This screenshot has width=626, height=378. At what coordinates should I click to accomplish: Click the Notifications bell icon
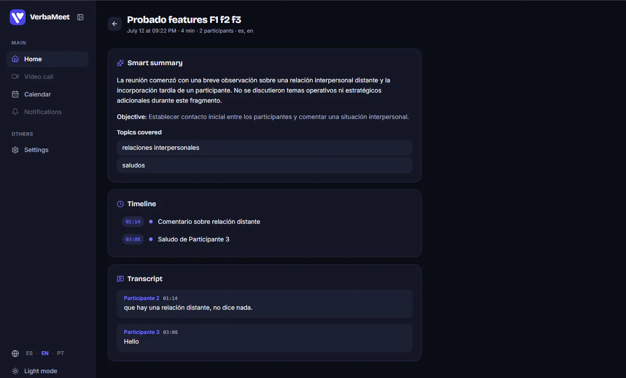click(15, 112)
